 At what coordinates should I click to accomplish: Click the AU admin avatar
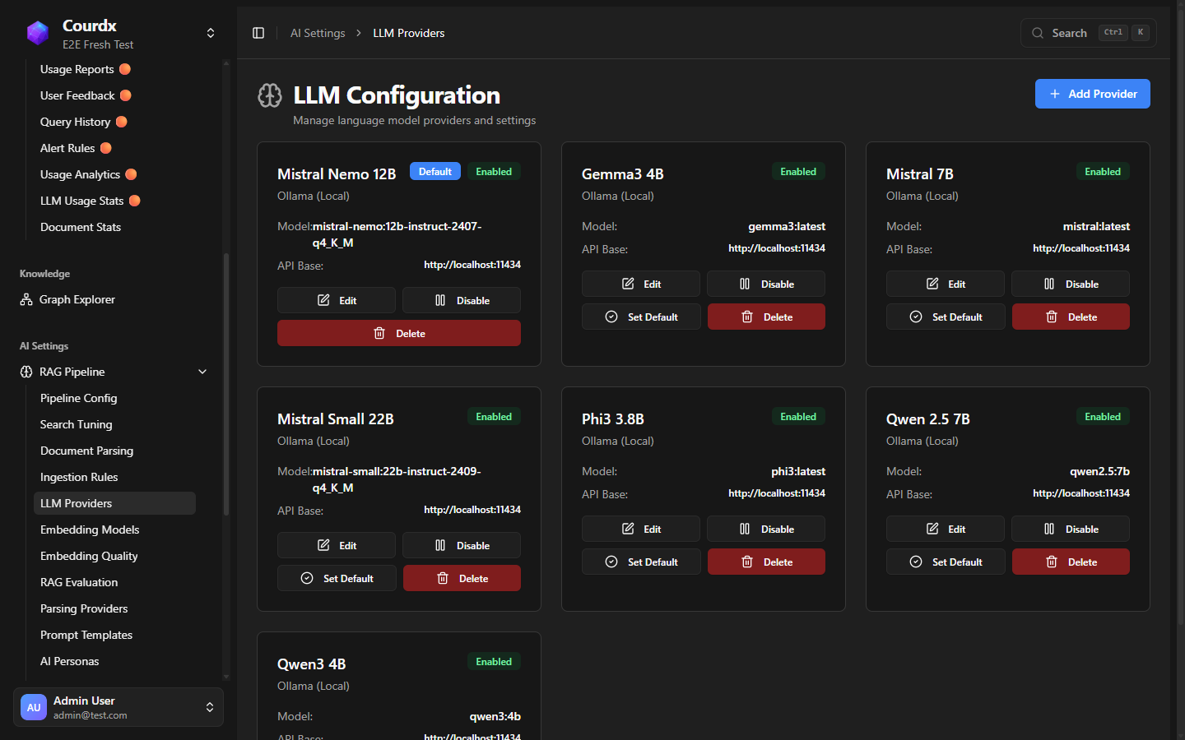point(34,707)
